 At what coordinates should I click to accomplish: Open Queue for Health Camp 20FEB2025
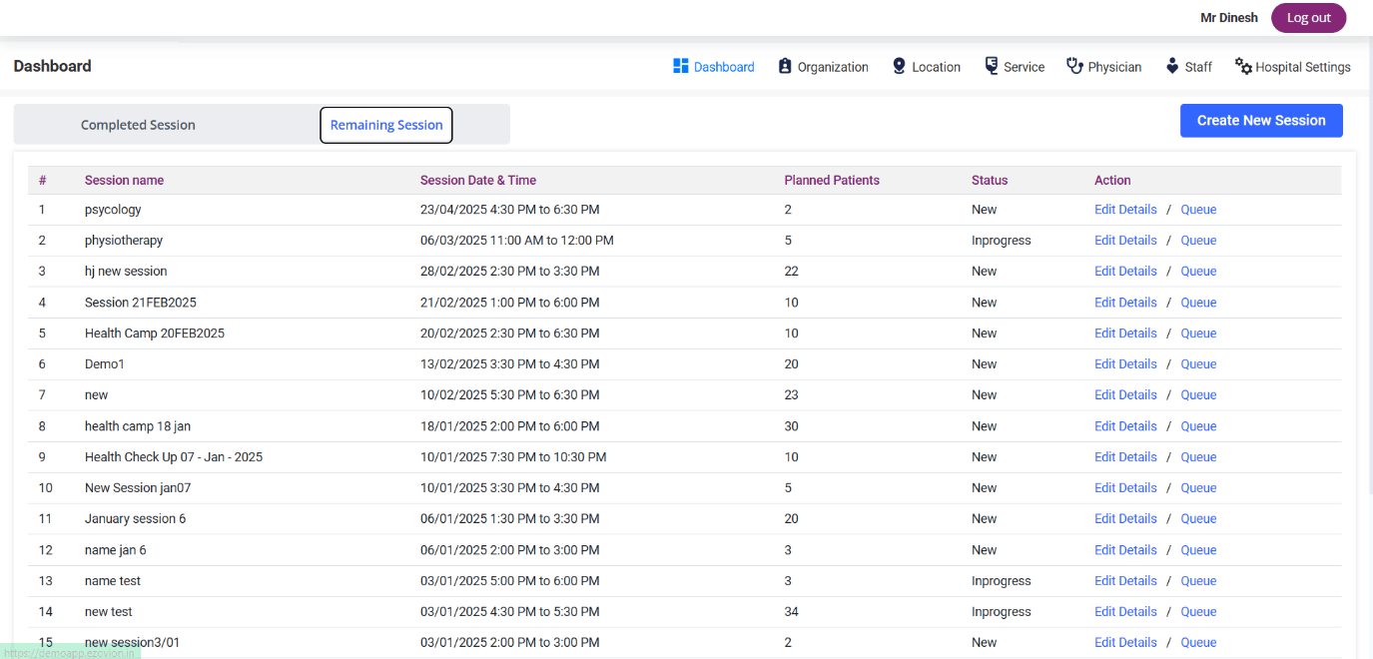click(x=1198, y=333)
